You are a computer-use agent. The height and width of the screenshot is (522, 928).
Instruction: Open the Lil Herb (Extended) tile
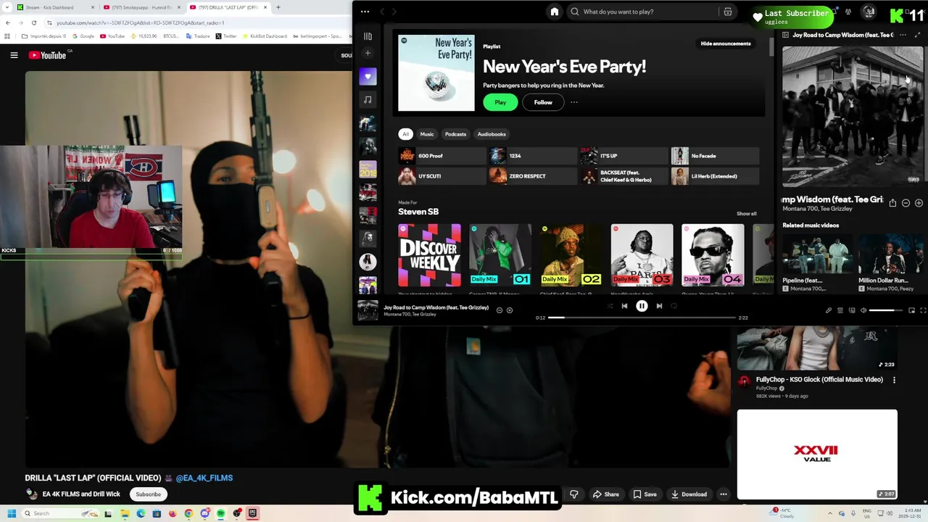pos(715,176)
